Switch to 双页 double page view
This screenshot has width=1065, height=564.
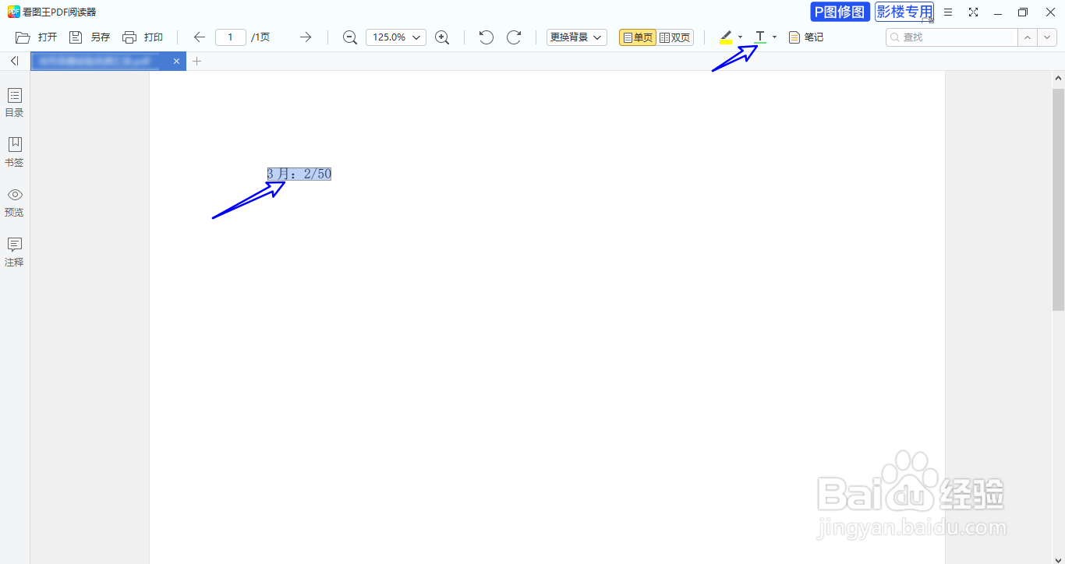pyautogui.click(x=675, y=37)
